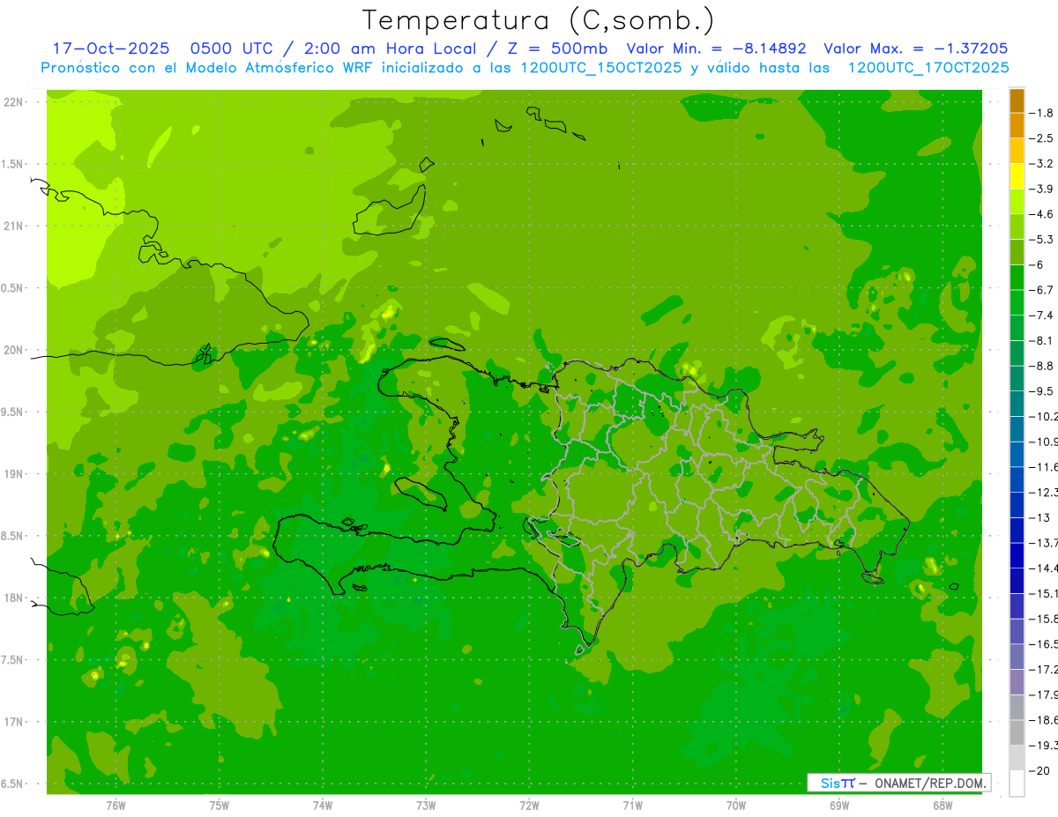Pick the green swatch between -6 and -6.7

pyautogui.click(x=1017, y=277)
